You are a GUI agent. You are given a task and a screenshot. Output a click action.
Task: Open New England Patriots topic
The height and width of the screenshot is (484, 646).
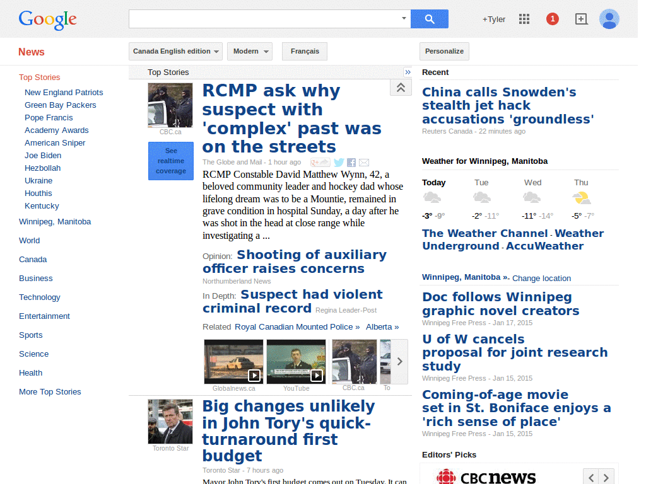tap(64, 93)
